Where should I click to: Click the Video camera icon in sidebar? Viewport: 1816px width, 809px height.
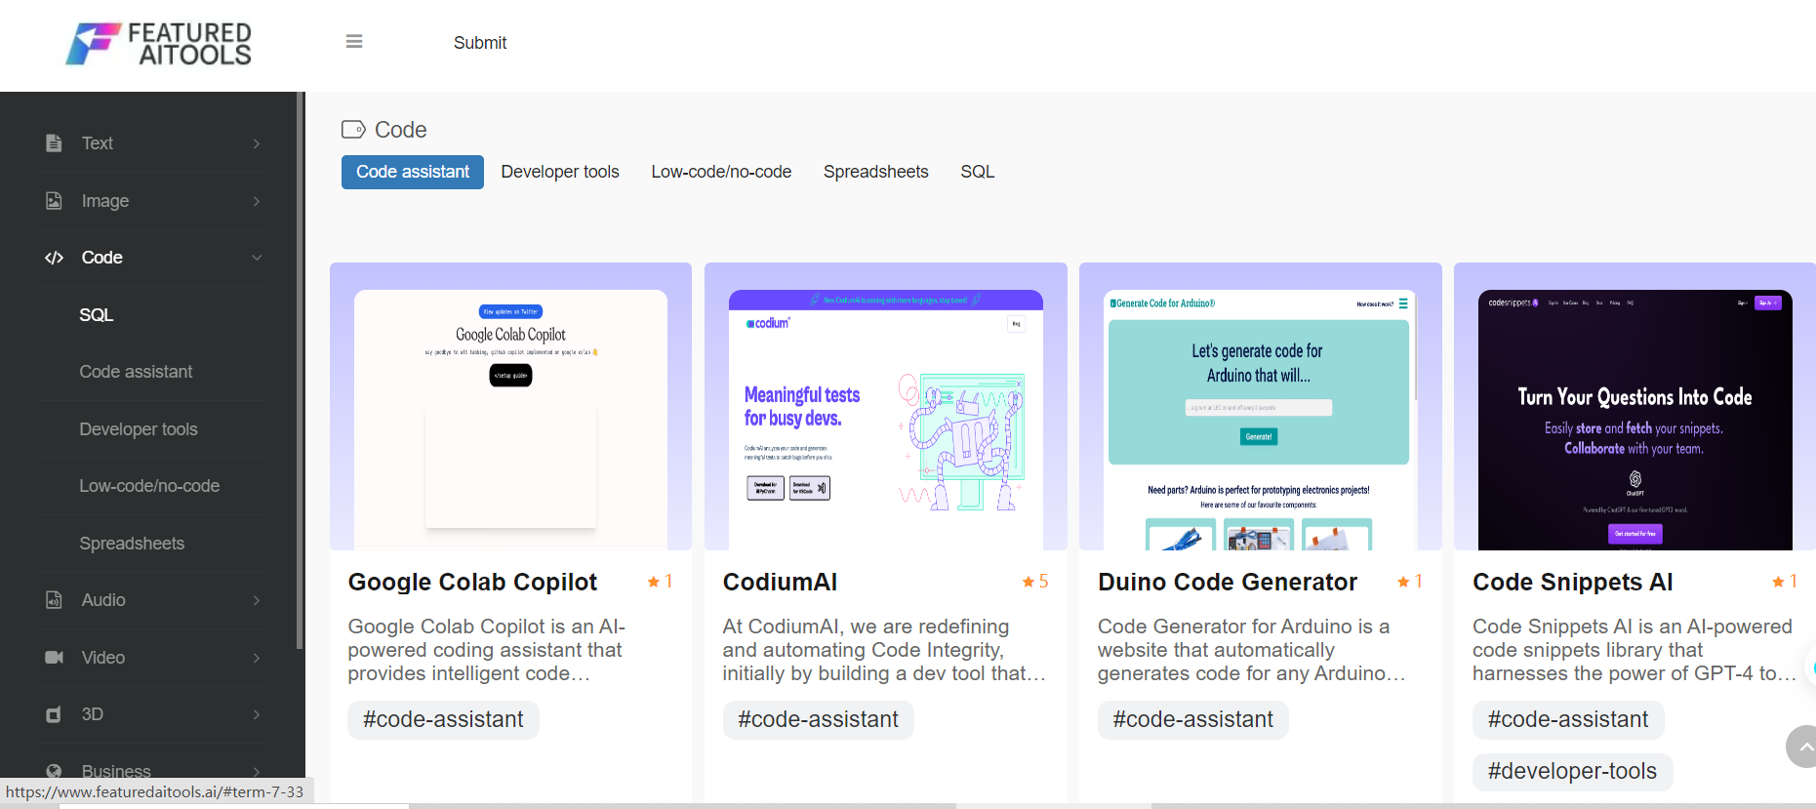click(54, 658)
